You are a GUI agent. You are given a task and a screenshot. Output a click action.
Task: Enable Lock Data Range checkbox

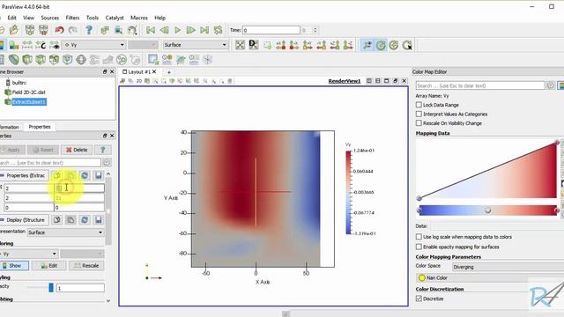pos(419,105)
